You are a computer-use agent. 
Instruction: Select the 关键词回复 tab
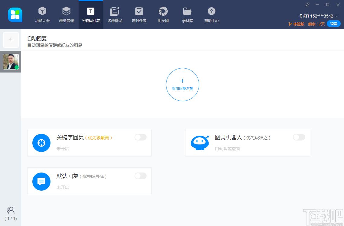[x=91, y=15]
